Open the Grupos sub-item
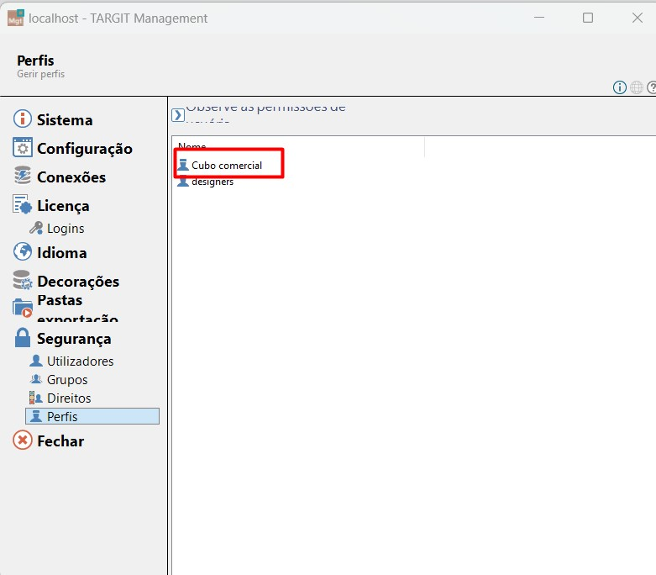 coord(67,380)
